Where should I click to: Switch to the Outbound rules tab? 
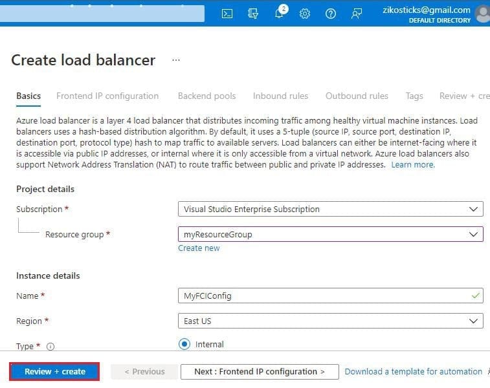point(357,96)
